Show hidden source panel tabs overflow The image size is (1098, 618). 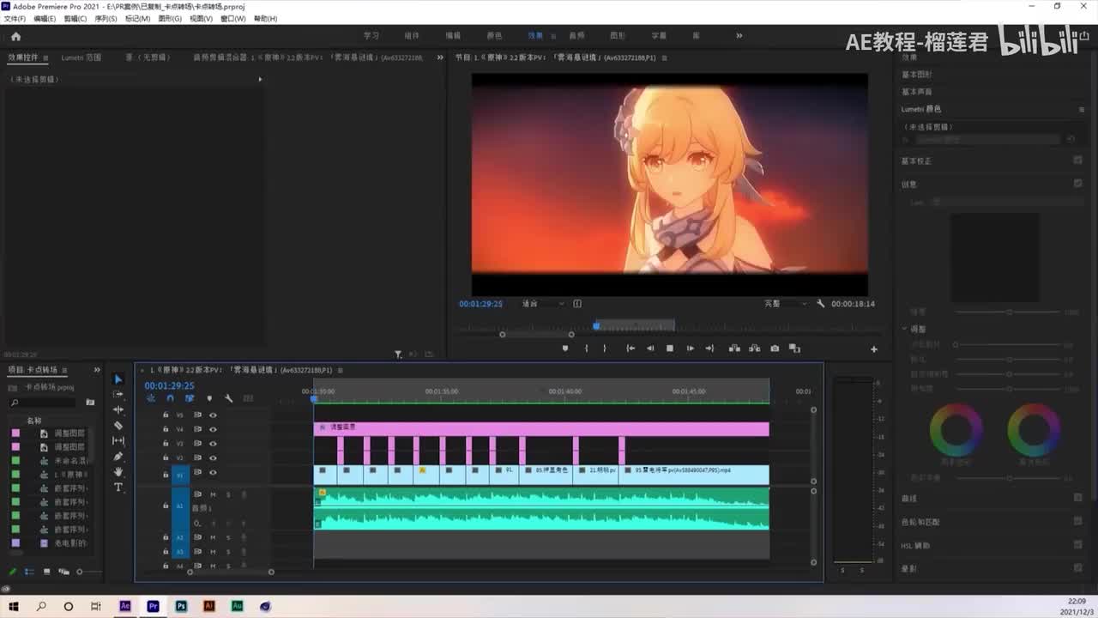pos(440,58)
